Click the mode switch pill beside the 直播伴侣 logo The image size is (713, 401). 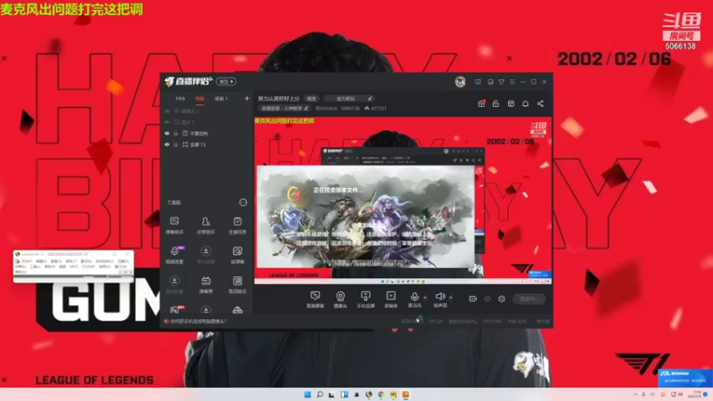[226, 82]
